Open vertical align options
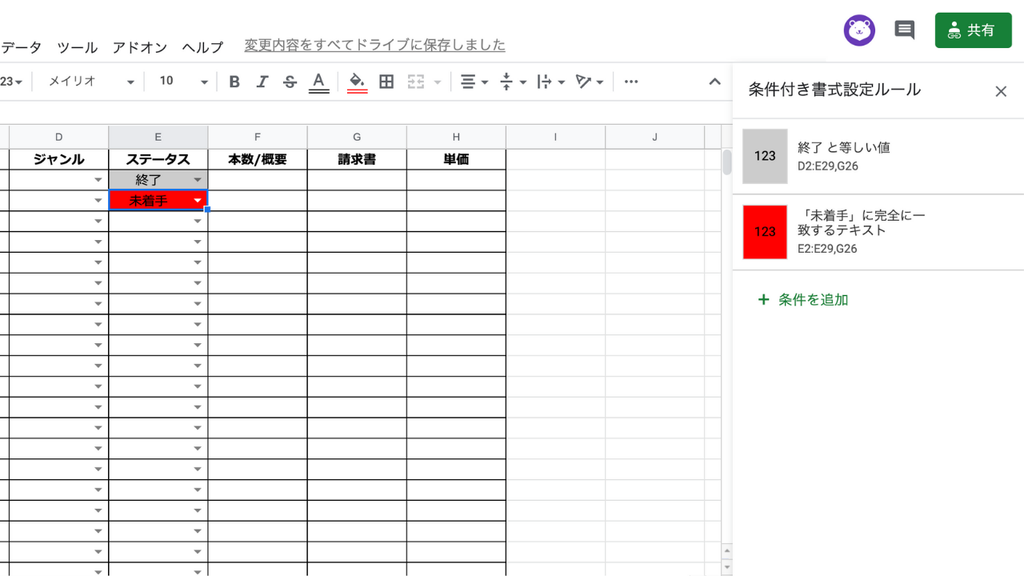 pos(513,82)
